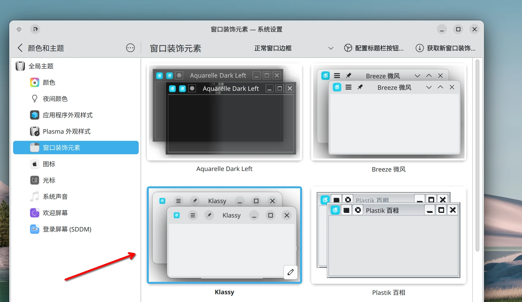Open 应用程序外观样式 settings page

pyautogui.click(x=68, y=115)
